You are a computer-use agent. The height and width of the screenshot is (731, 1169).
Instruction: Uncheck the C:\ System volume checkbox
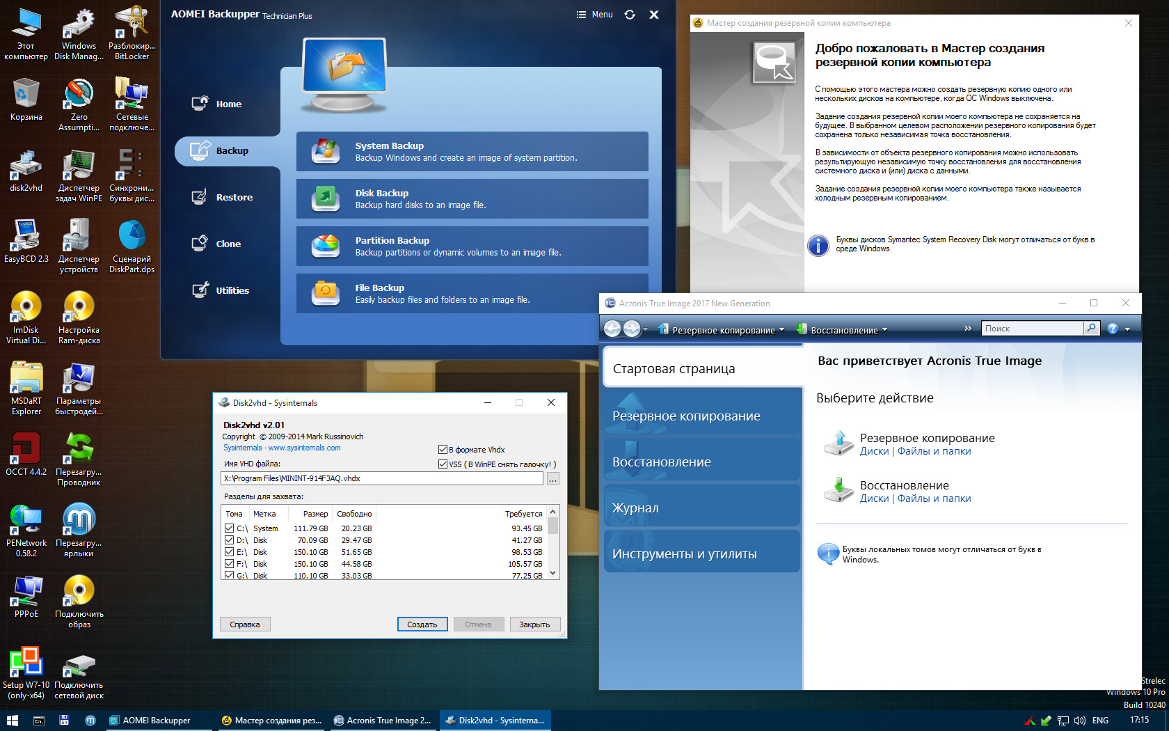(x=230, y=528)
